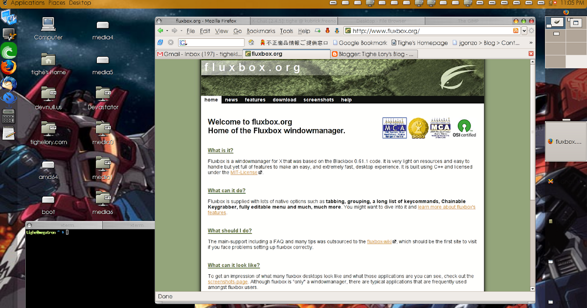Click the RSS feed icon in the address bar
The width and height of the screenshot is (587, 308).
(x=516, y=30)
